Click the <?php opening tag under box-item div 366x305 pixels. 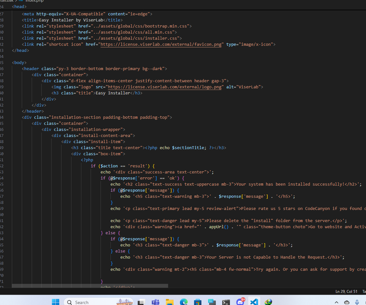[x=87, y=160]
